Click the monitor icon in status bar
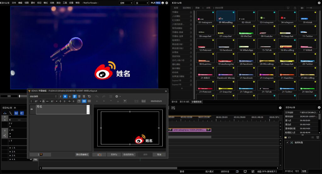The image size is (322, 174). pyautogui.click(x=245, y=171)
